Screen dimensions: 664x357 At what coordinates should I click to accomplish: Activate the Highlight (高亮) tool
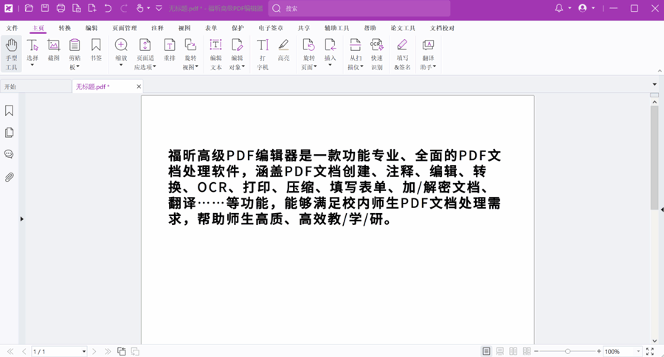pyautogui.click(x=283, y=49)
